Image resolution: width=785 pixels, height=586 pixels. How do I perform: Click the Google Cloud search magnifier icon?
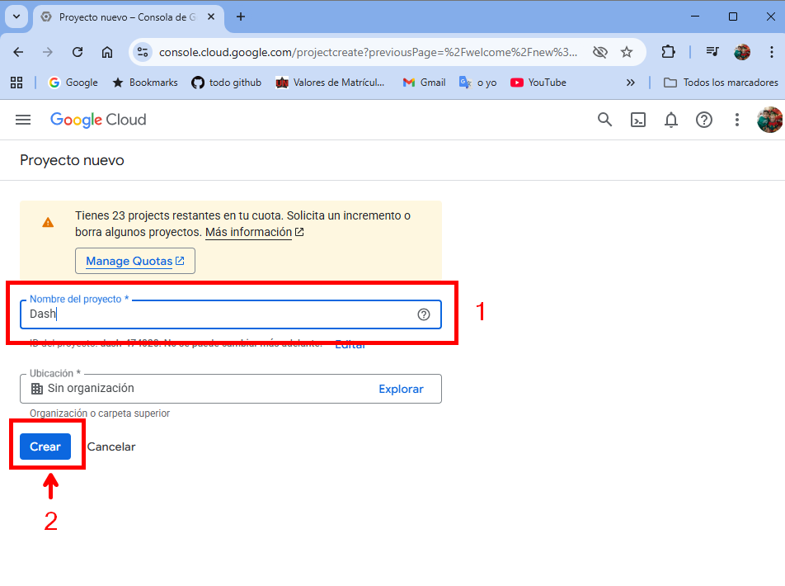point(604,120)
